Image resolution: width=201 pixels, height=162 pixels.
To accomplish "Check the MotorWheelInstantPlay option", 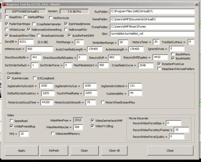I will pos(103,103).
